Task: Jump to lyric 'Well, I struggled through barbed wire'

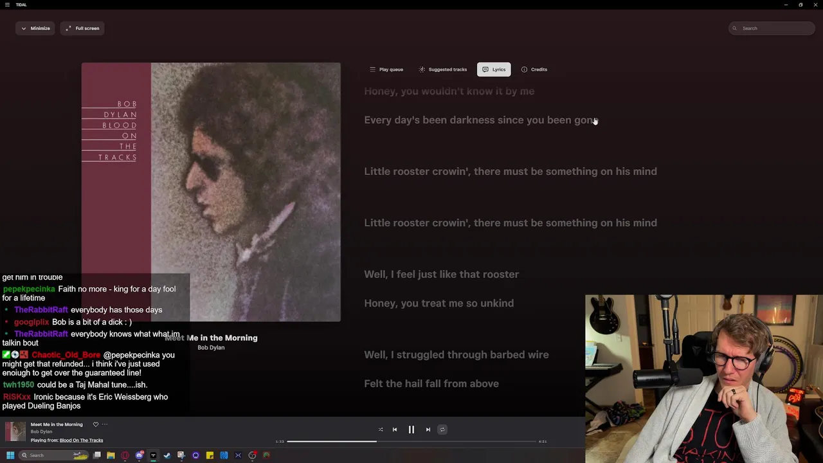Action: pos(457,355)
